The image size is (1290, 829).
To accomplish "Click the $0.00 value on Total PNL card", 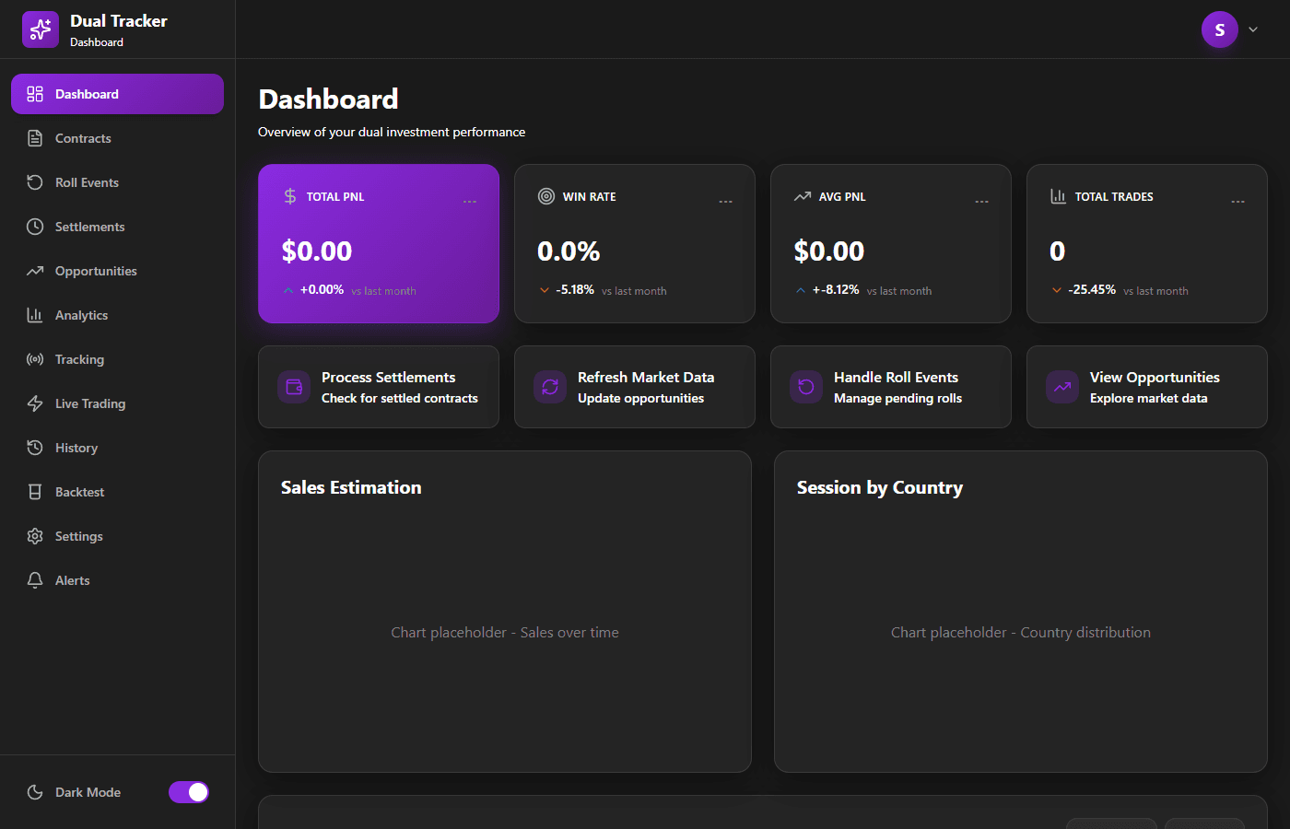I will pos(317,251).
